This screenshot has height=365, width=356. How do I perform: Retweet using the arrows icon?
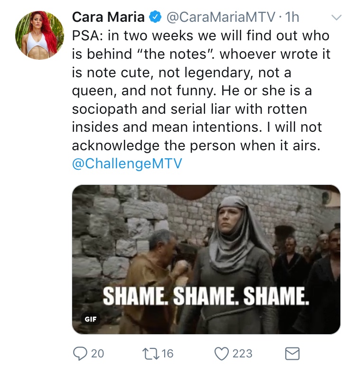pos(150,353)
